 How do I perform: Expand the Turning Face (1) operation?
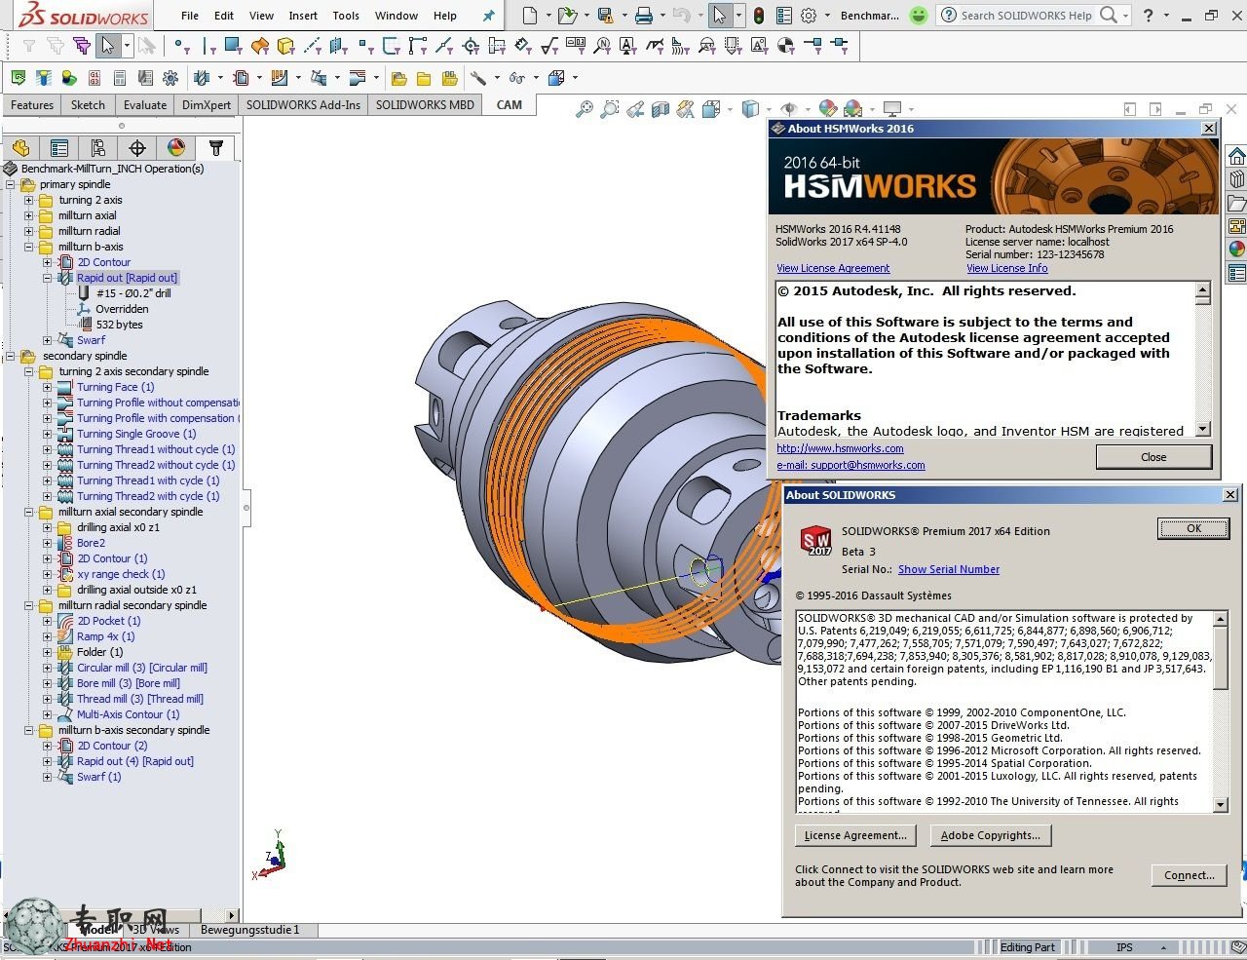click(47, 387)
